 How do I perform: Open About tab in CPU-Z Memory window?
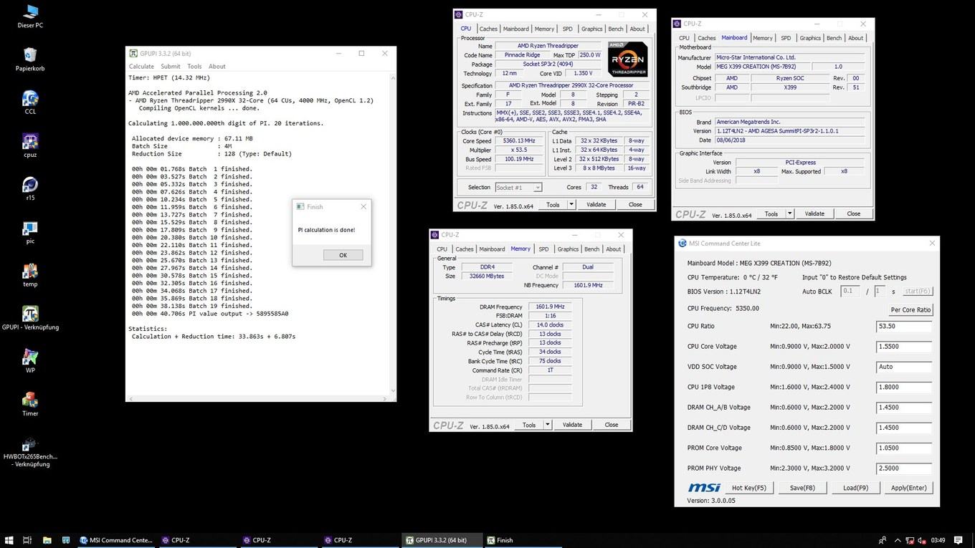614,249
